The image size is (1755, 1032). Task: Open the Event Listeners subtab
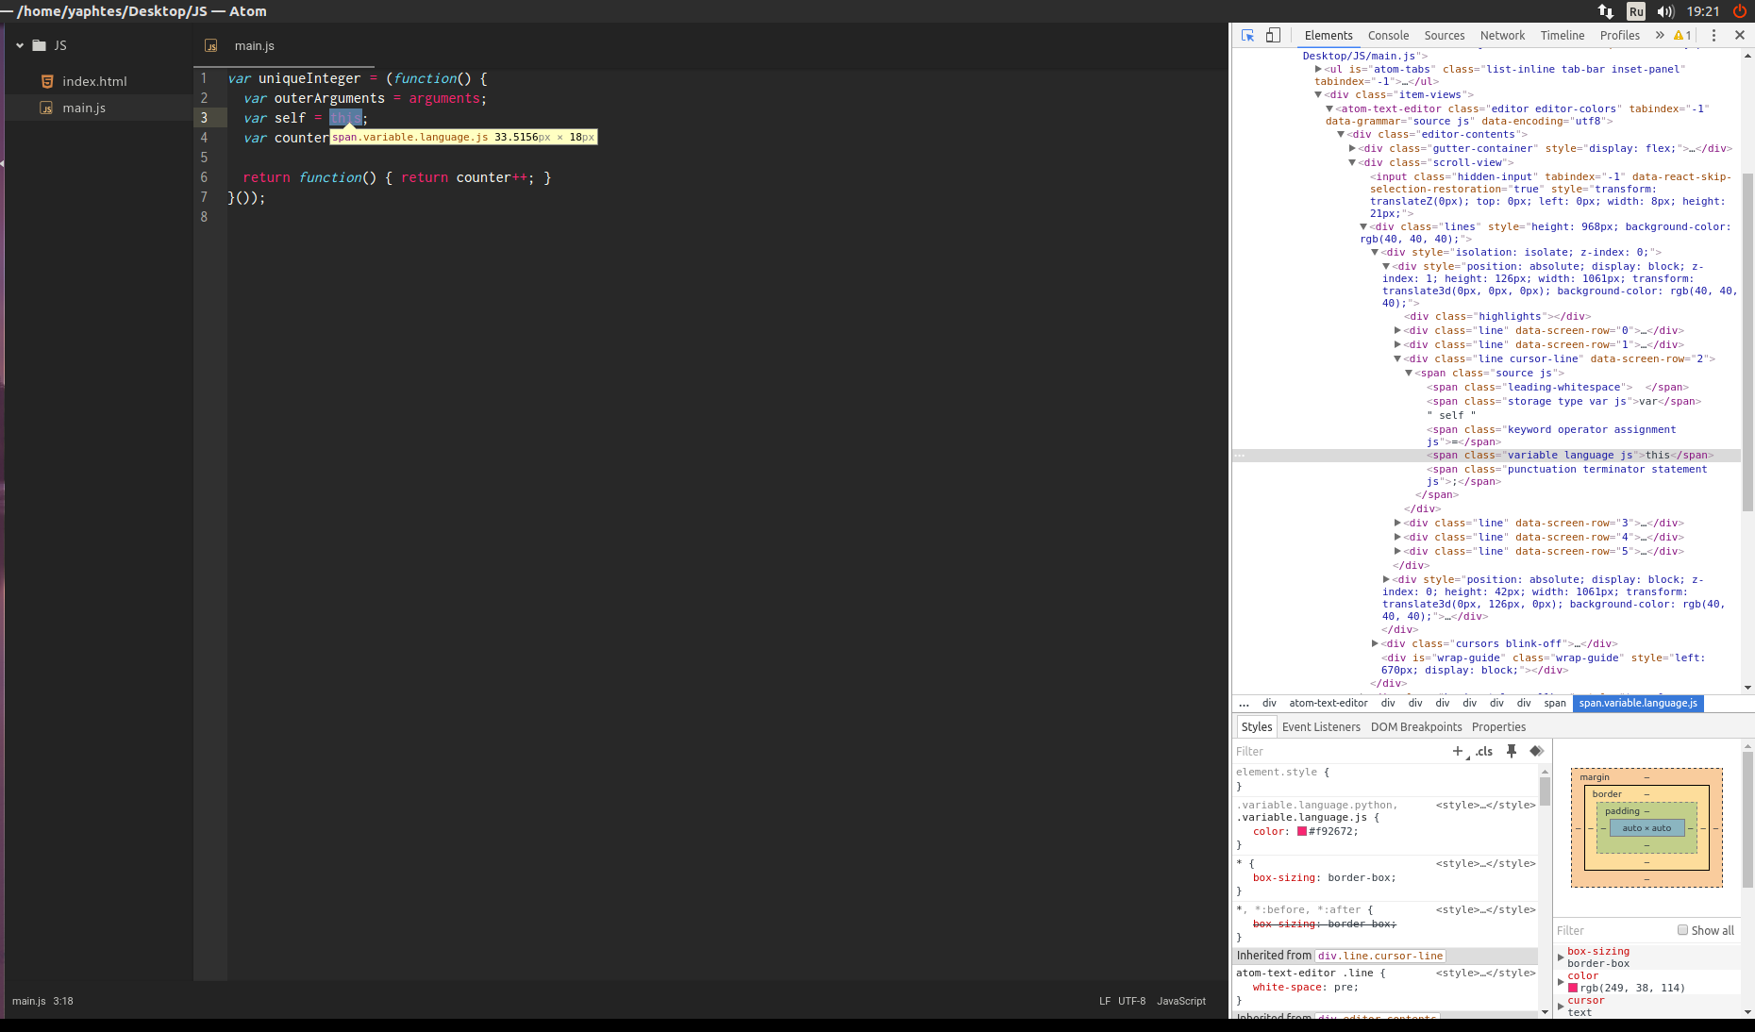click(x=1321, y=726)
